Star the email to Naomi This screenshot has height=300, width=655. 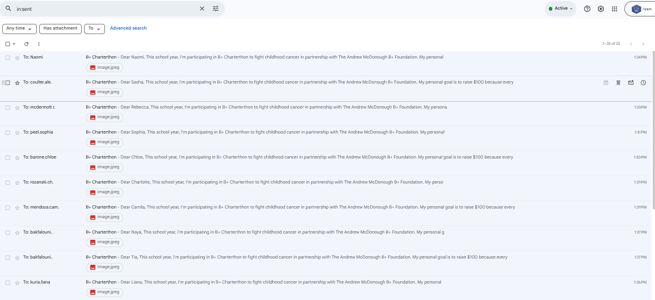pyautogui.click(x=17, y=57)
